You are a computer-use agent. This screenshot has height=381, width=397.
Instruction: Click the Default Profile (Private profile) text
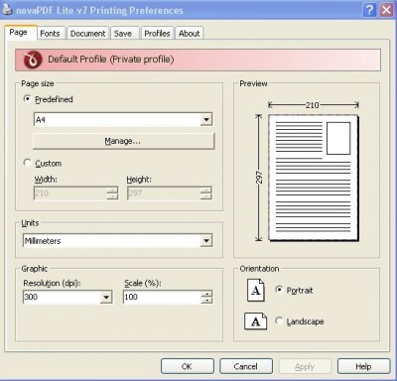click(x=111, y=60)
